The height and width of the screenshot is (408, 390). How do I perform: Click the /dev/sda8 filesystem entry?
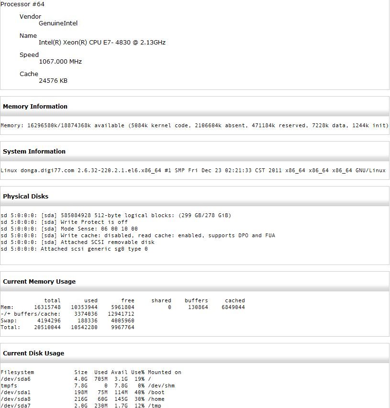(x=15, y=399)
